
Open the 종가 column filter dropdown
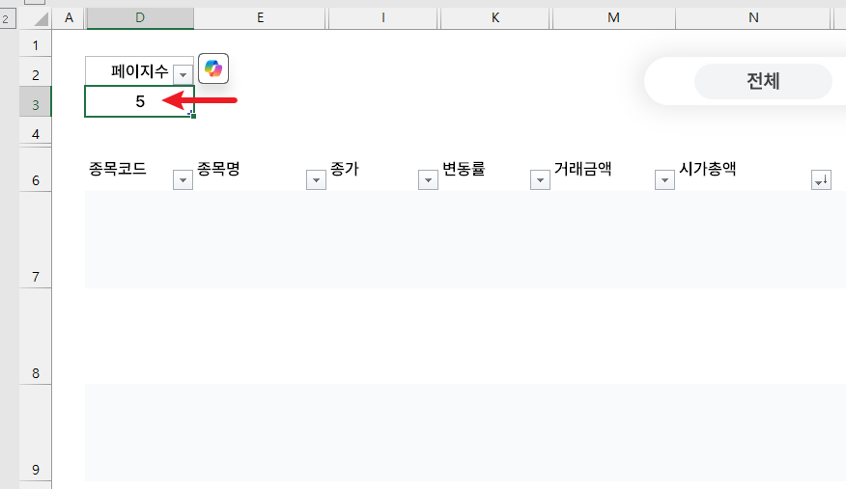pyautogui.click(x=428, y=179)
